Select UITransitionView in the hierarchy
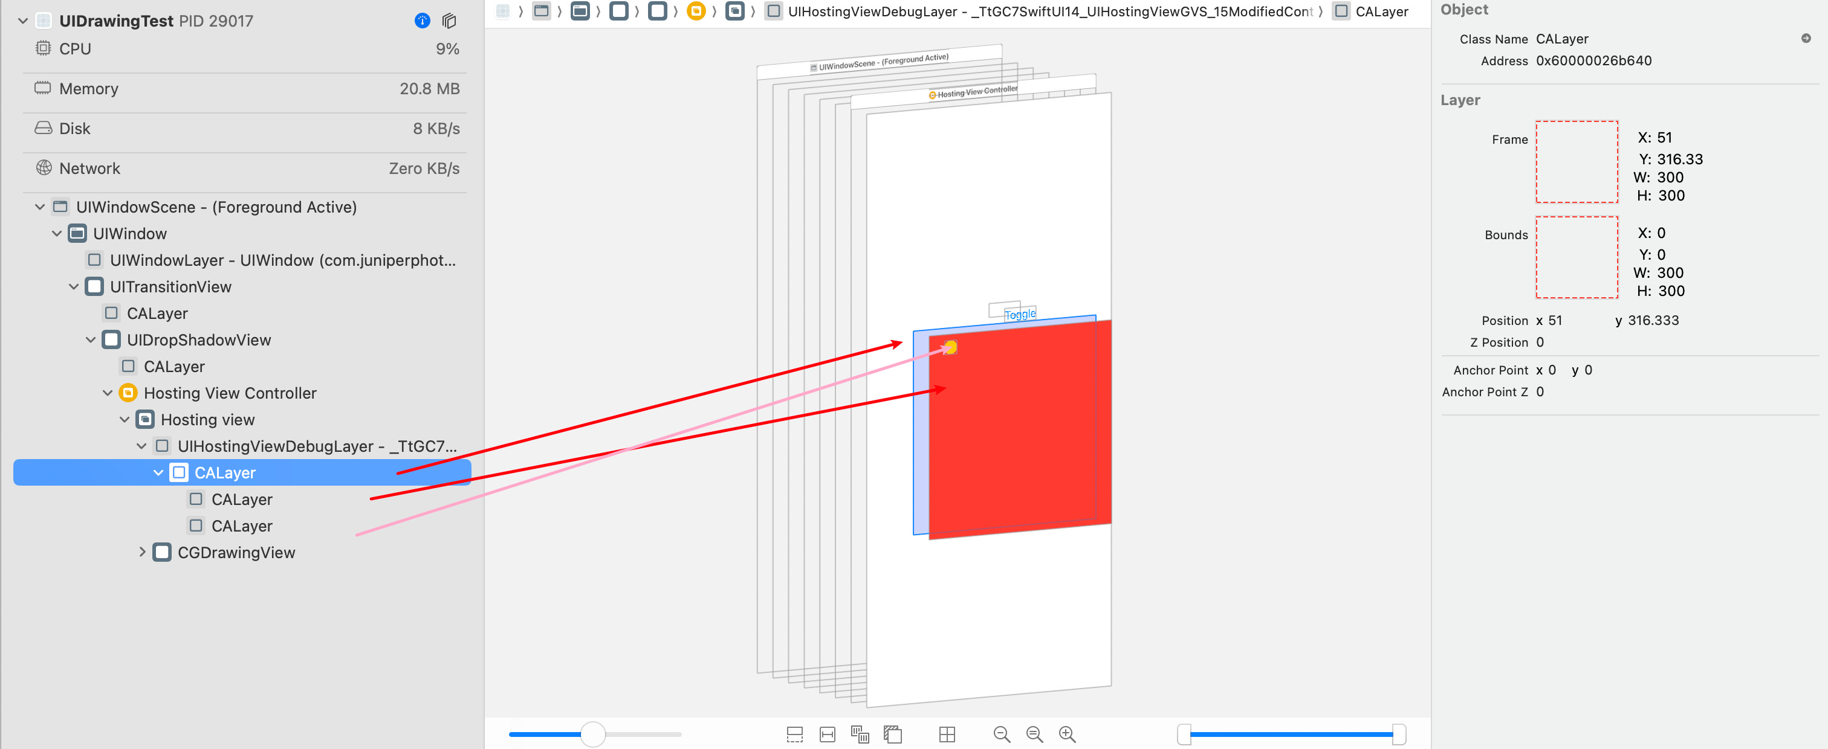The height and width of the screenshot is (749, 1828). coord(170,286)
